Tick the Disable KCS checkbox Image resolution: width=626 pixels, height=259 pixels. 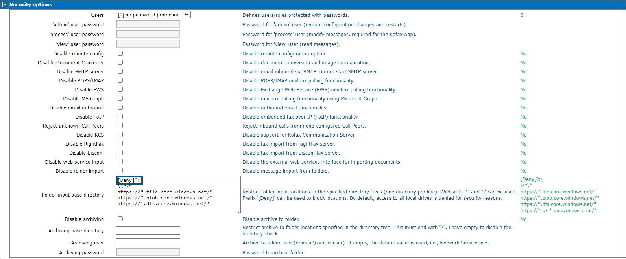(x=120, y=135)
